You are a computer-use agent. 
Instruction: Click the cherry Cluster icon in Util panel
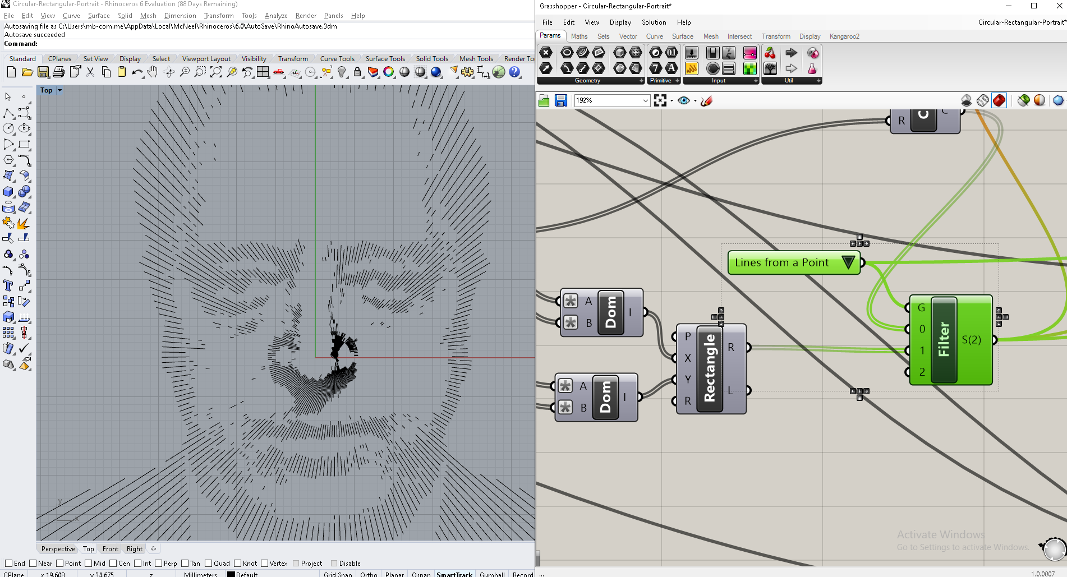coord(770,53)
